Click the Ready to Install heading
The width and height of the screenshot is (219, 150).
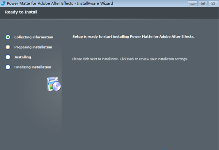(x=21, y=12)
